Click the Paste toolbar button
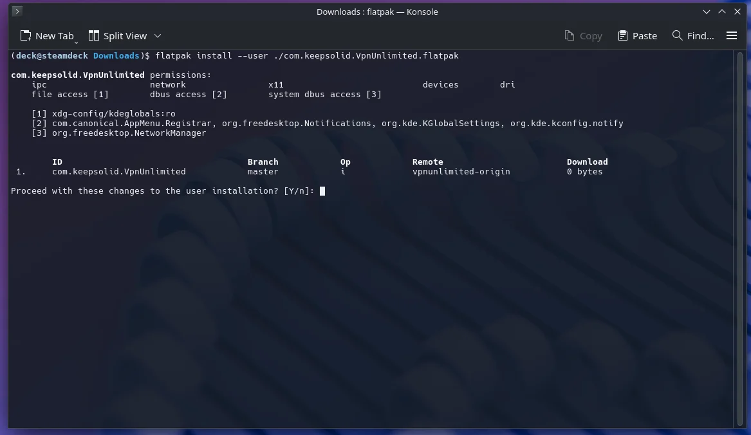 coord(638,36)
